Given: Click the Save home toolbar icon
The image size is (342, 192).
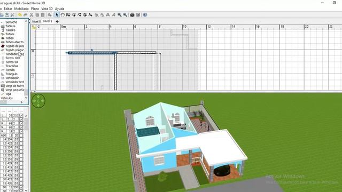Looking at the screenshot, I should pyautogui.click(x=7, y=15).
